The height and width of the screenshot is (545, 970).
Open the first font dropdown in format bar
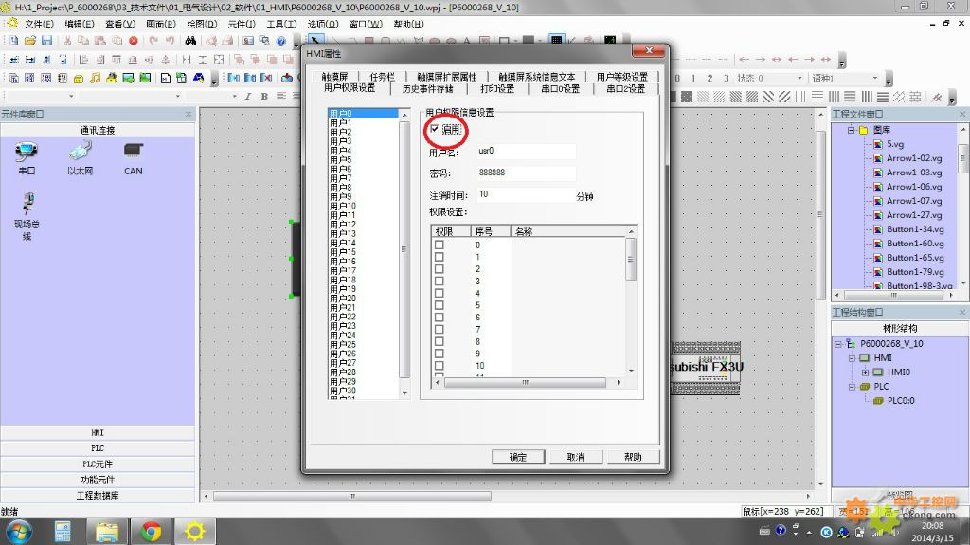pos(71,97)
